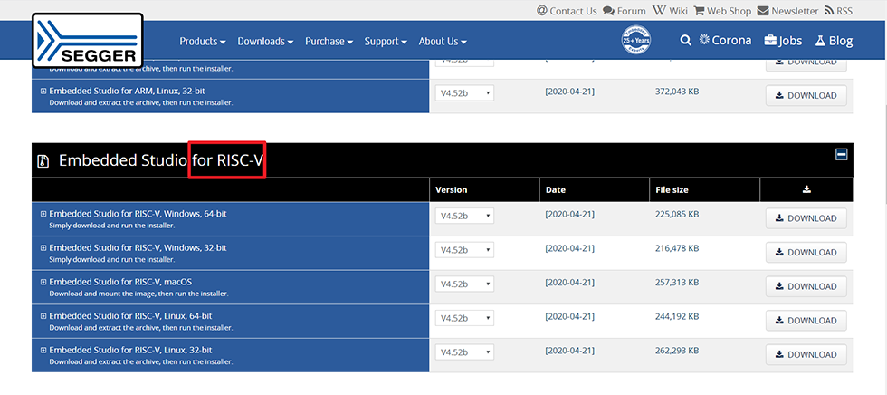Viewport: 887px width, 395px height.
Task: Click the download icon in the table header
Action: click(x=806, y=189)
